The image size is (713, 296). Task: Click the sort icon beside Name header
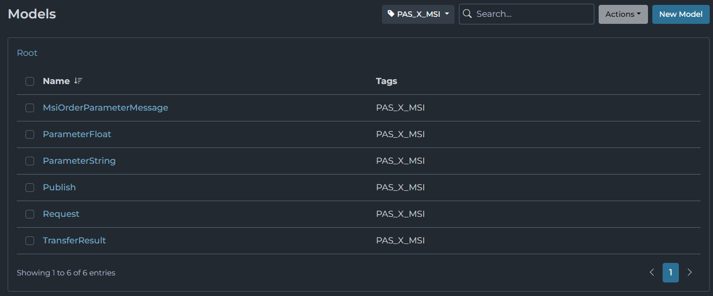(x=79, y=81)
